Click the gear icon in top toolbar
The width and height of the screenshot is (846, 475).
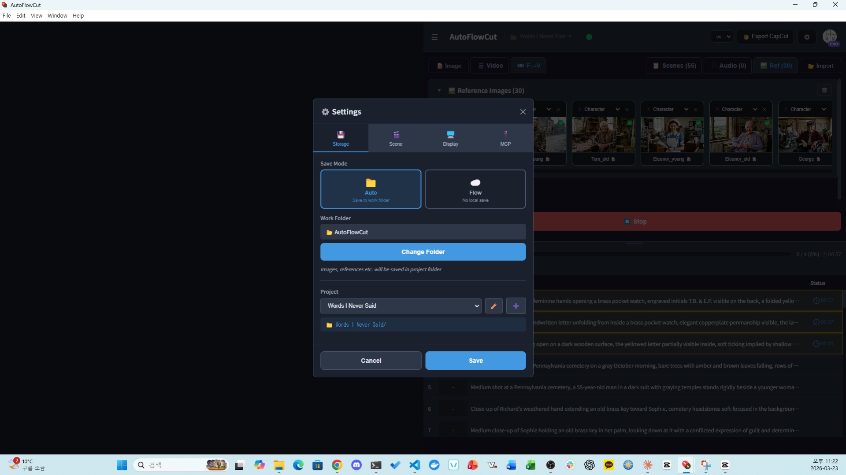click(x=807, y=37)
